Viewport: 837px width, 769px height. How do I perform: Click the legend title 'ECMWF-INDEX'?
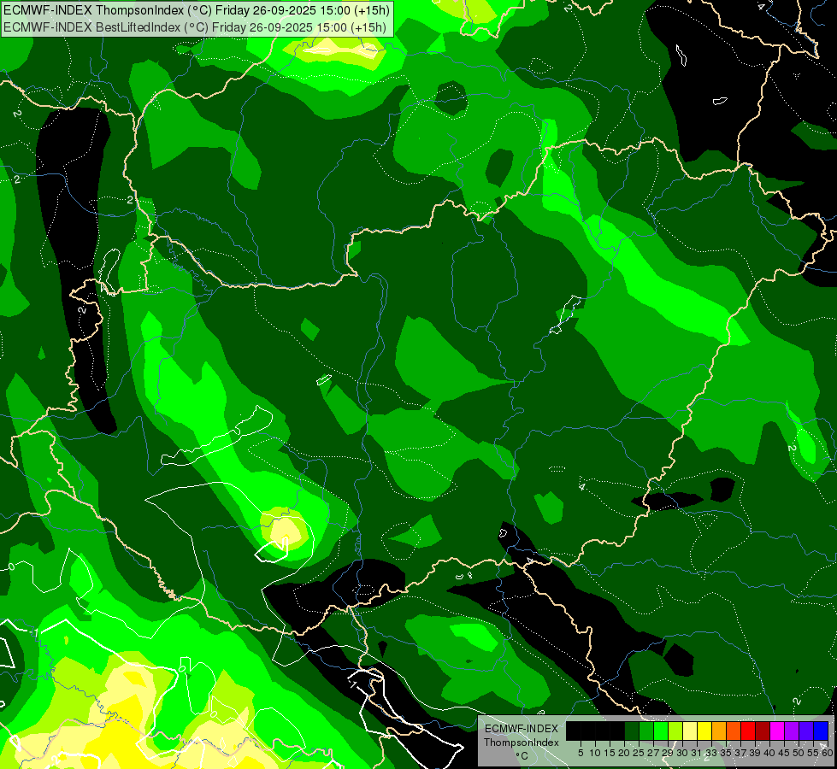coord(521,729)
